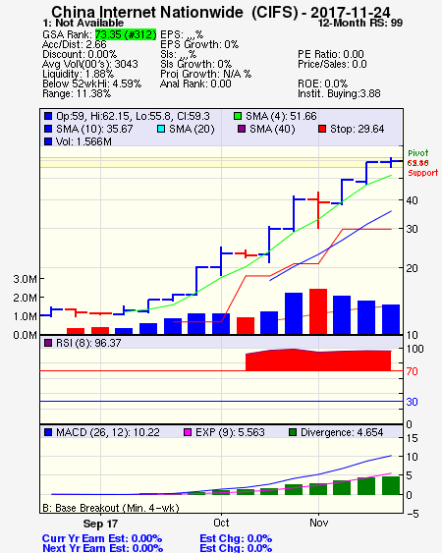Click the PE Ratio: 0.00 text
The height and width of the screenshot is (553, 442).
331,54
